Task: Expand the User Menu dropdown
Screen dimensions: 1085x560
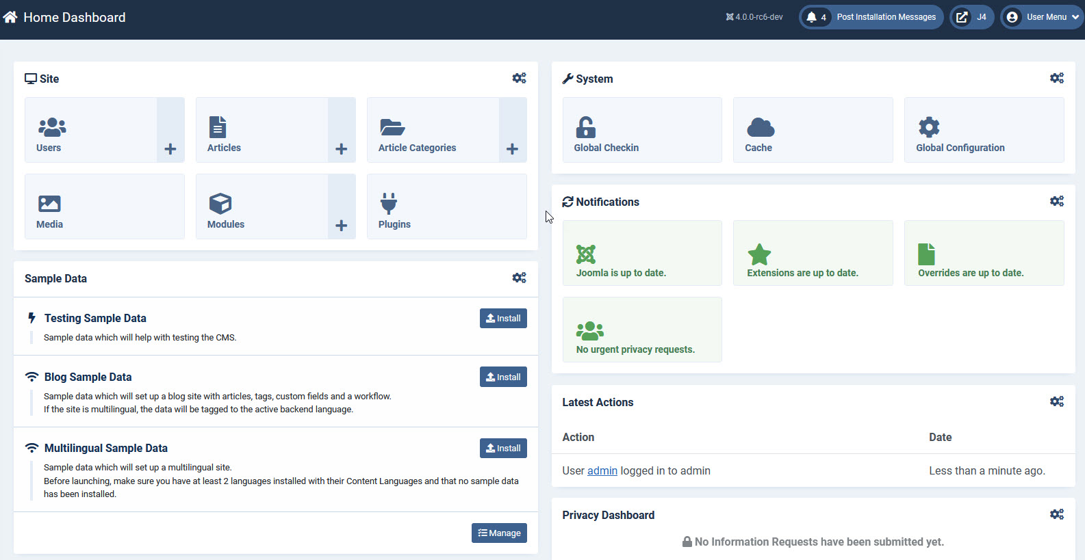Action: point(1042,17)
